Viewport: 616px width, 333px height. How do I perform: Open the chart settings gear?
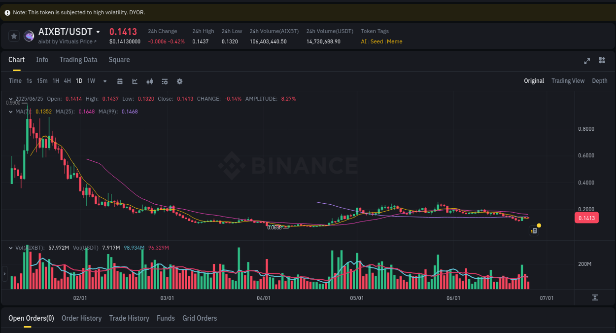pyautogui.click(x=179, y=81)
